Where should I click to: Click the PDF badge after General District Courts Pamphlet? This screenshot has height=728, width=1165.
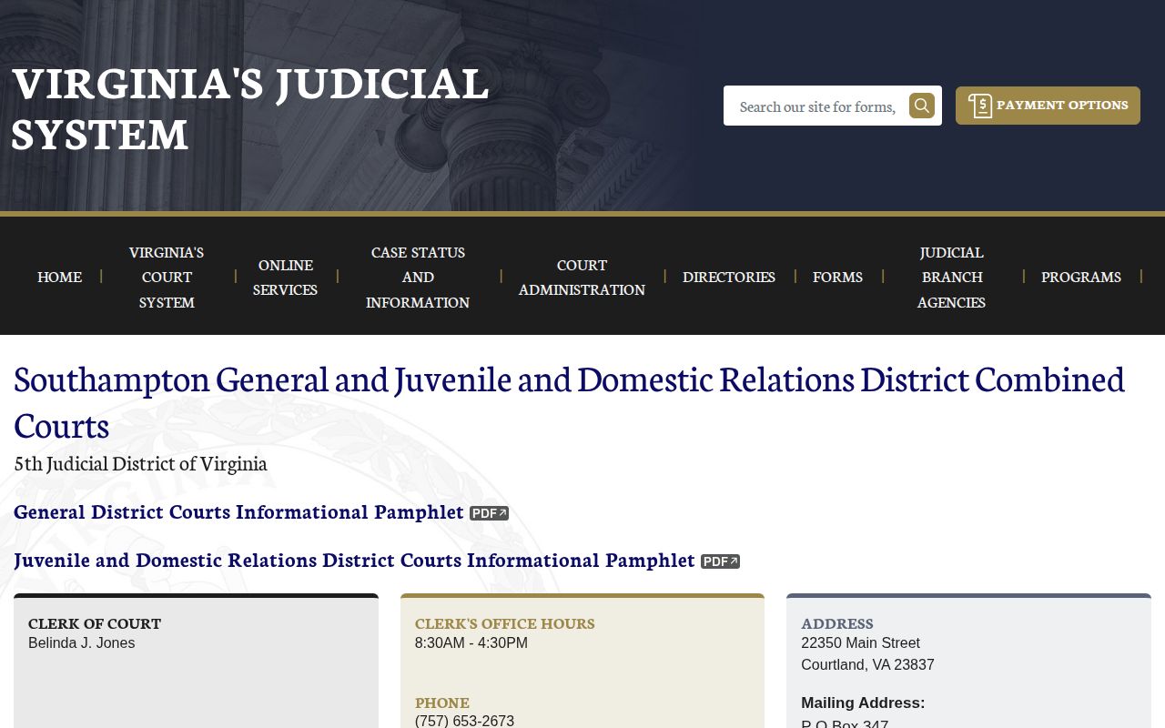click(489, 513)
